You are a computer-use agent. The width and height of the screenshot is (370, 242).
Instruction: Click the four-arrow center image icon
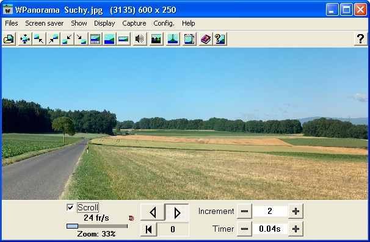25,38
